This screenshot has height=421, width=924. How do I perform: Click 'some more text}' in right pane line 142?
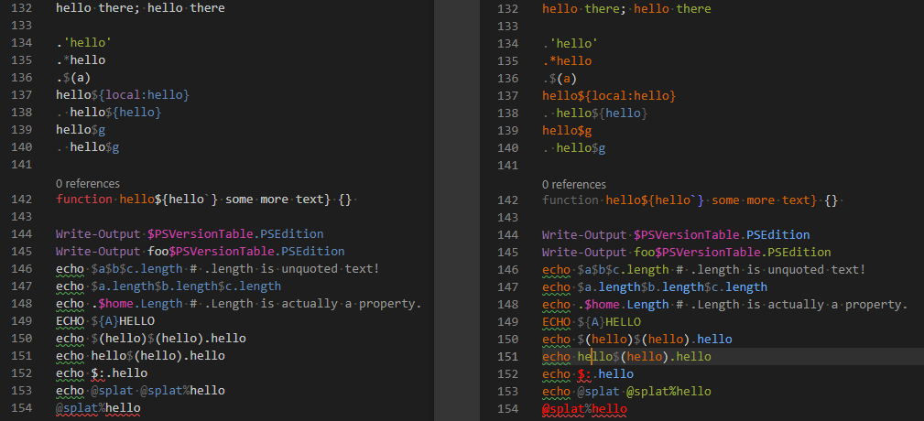pos(765,200)
